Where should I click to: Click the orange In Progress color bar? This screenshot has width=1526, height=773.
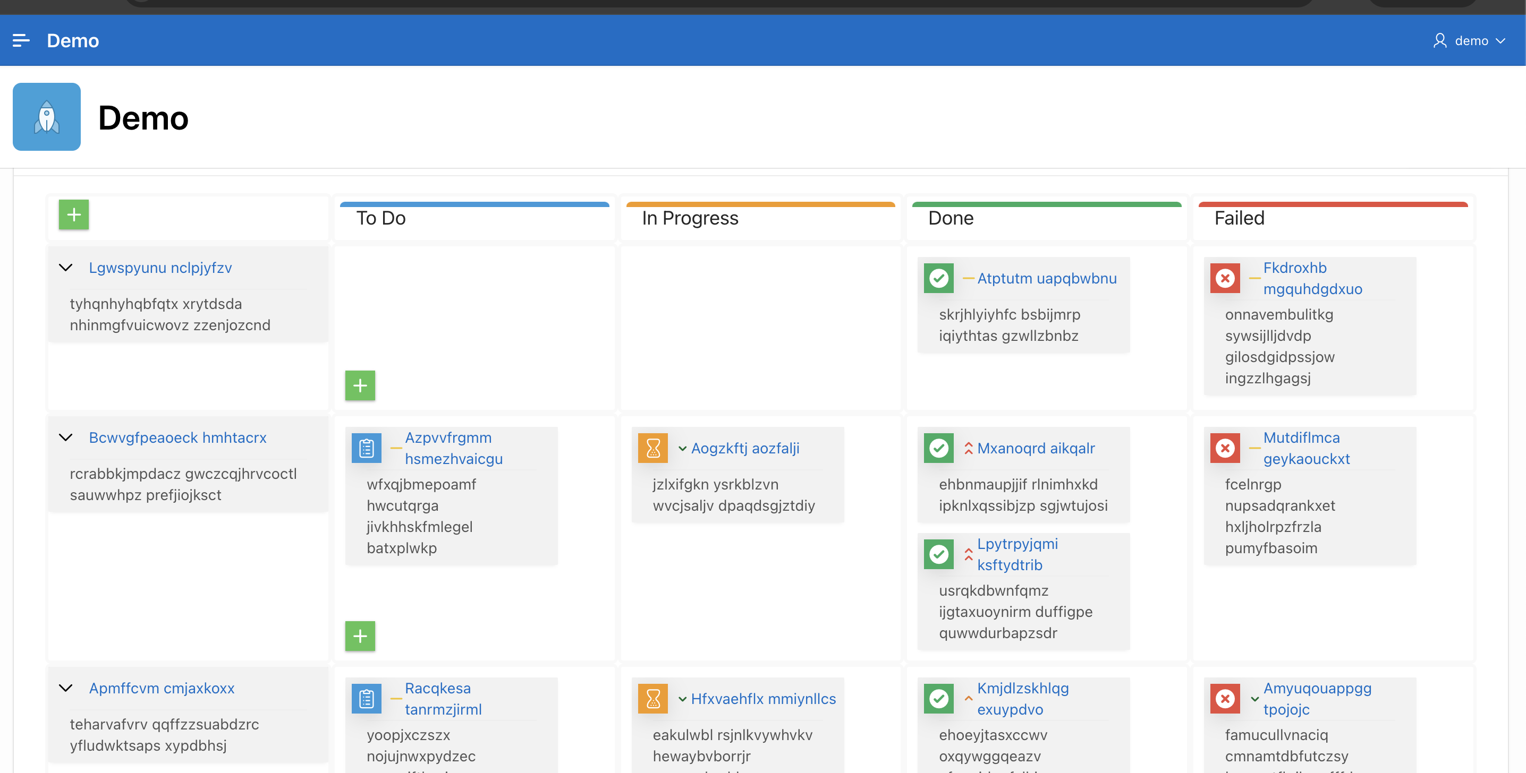760,204
